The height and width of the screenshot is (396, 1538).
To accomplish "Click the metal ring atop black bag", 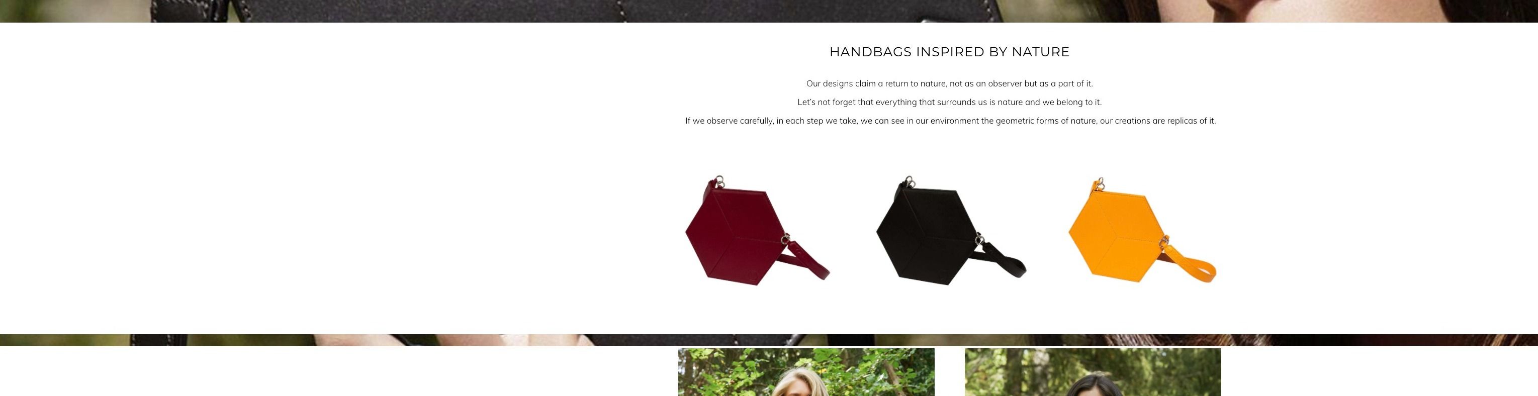I will [x=909, y=181].
